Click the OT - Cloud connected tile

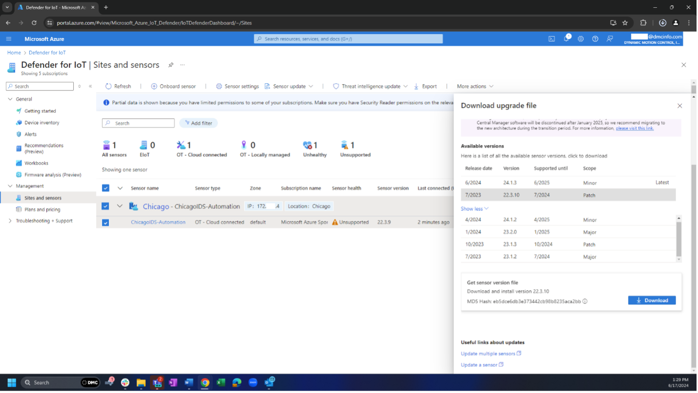pos(202,149)
